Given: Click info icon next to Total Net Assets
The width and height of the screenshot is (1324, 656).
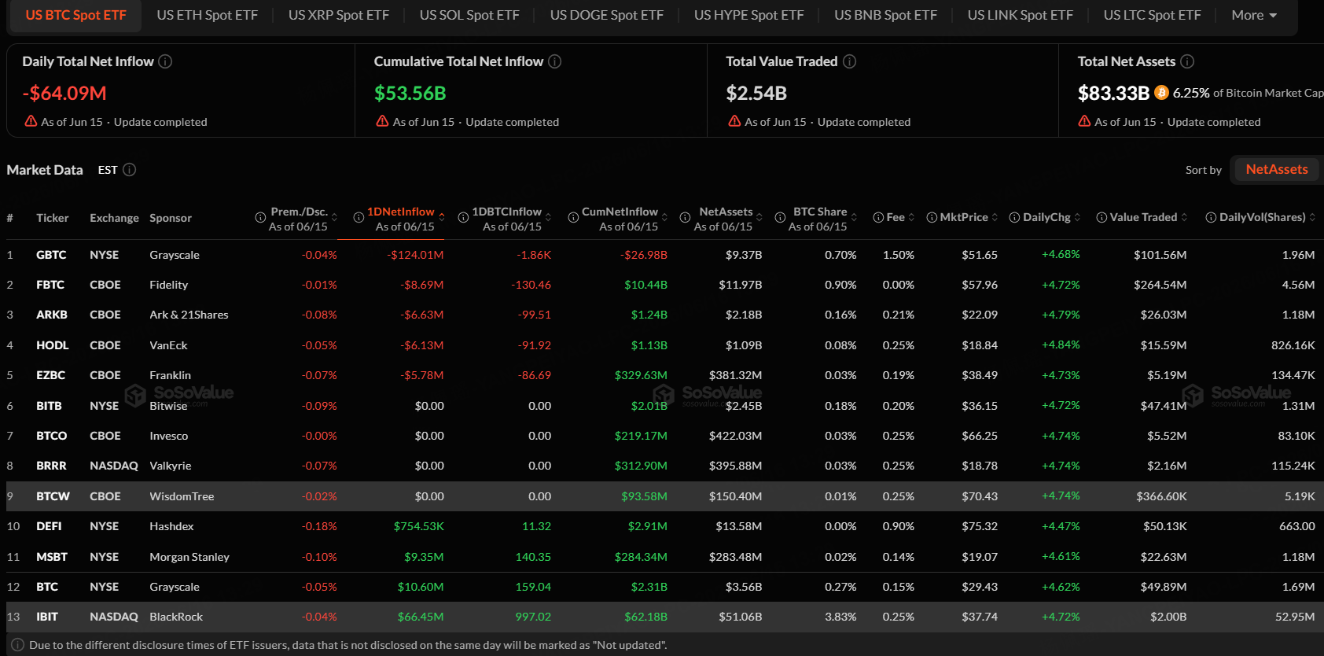Looking at the screenshot, I should 1187,61.
